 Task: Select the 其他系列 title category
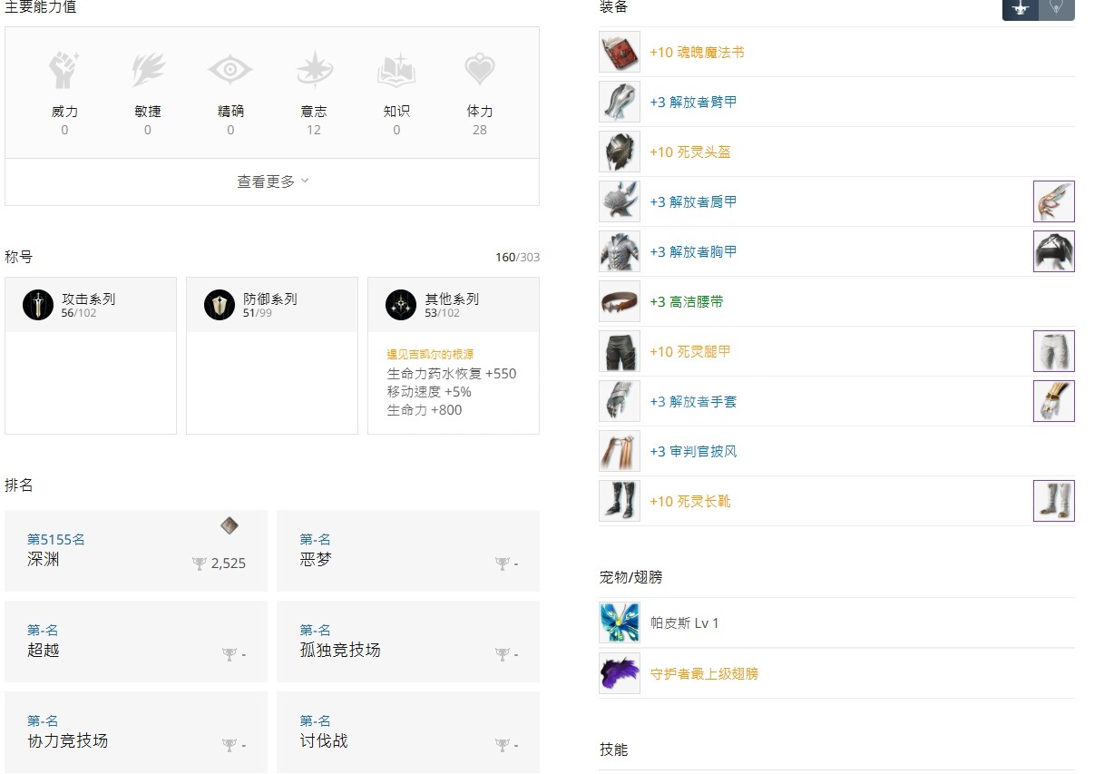coord(454,305)
